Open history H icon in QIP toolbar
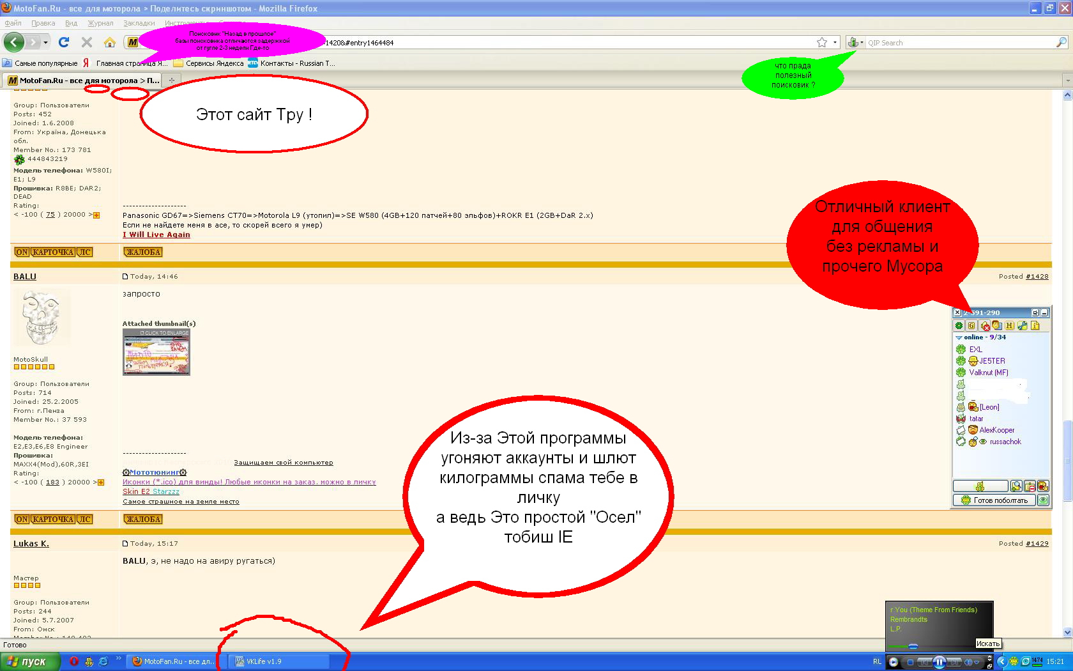The width and height of the screenshot is (1073, 671). [1010, 325]
